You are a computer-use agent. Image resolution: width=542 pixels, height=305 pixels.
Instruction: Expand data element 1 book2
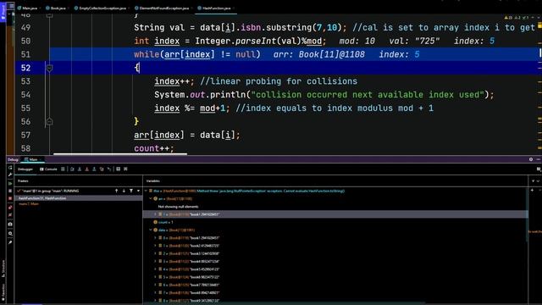tap(155, 246)
